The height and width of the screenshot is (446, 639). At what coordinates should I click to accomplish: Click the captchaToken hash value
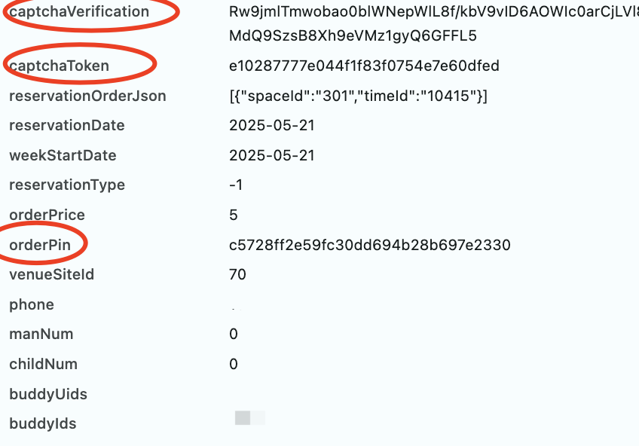[x=364, y=66]
